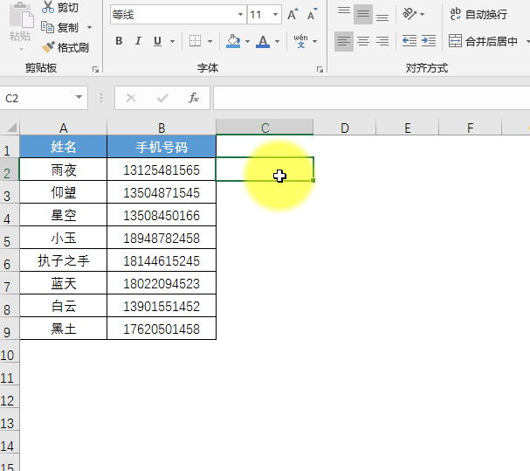The height and width of the screenshot is (471, 530).
Task: Open the Paste (粘贴) options arrow
Action: 21,50
